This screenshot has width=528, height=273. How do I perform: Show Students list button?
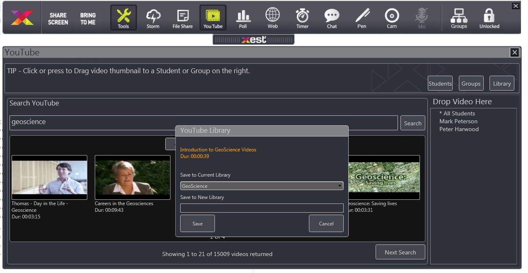(440, 83)
